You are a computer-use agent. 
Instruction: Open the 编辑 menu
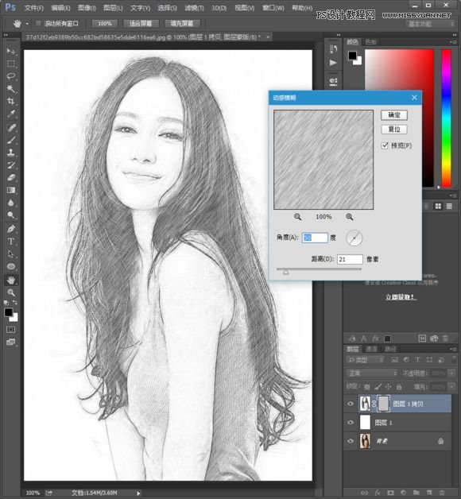60,8
